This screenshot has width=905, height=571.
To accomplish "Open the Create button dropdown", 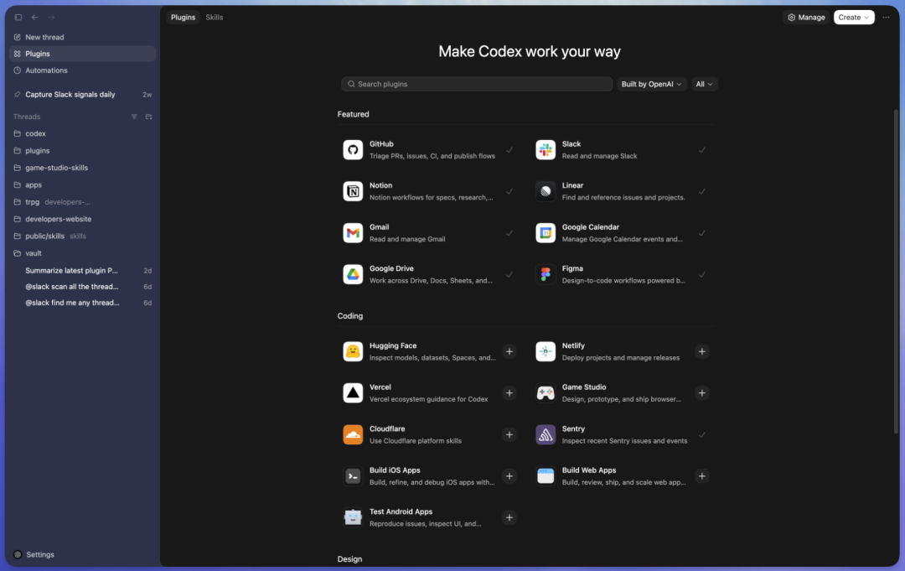I will pyautogui.click(x=854, y=18).
